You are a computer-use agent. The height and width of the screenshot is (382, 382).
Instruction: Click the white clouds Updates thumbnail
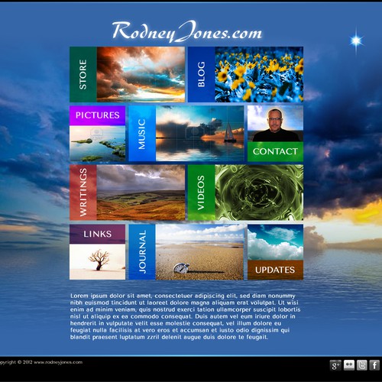coord(275,242)
